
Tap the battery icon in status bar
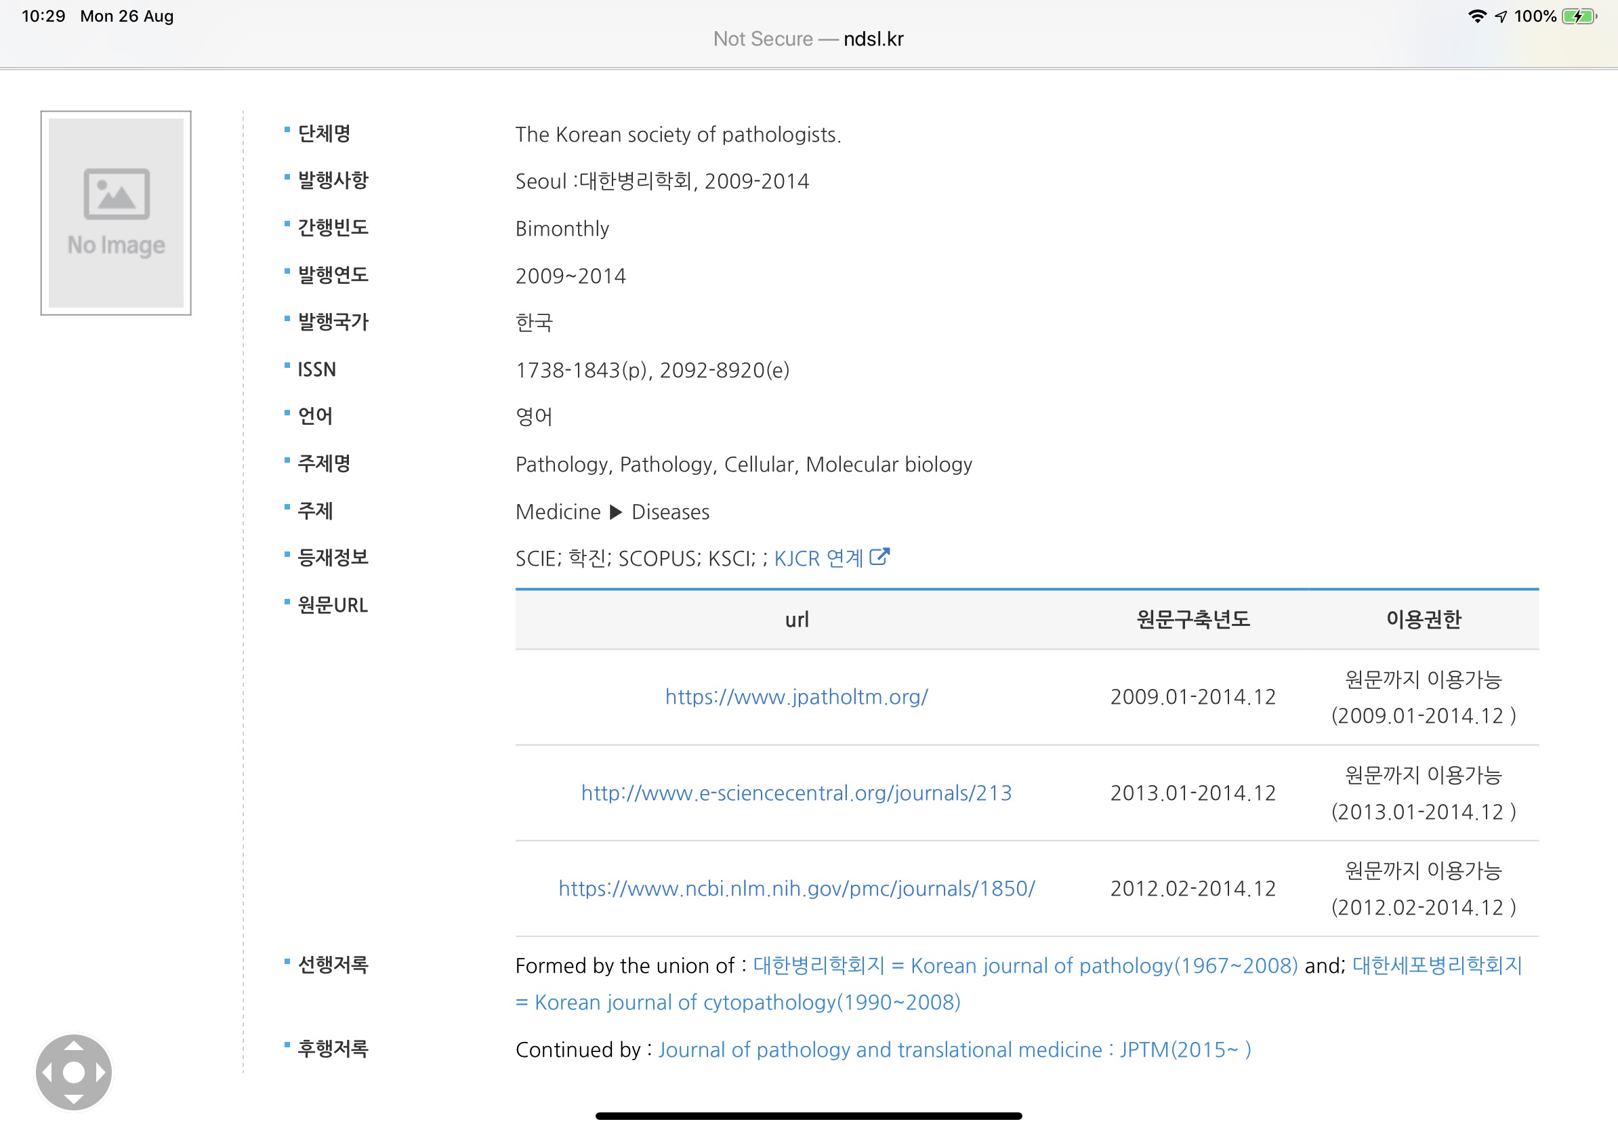[1578, 16]
